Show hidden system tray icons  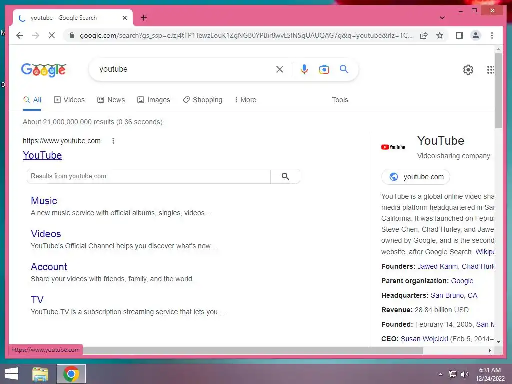[x=440, y=374]
